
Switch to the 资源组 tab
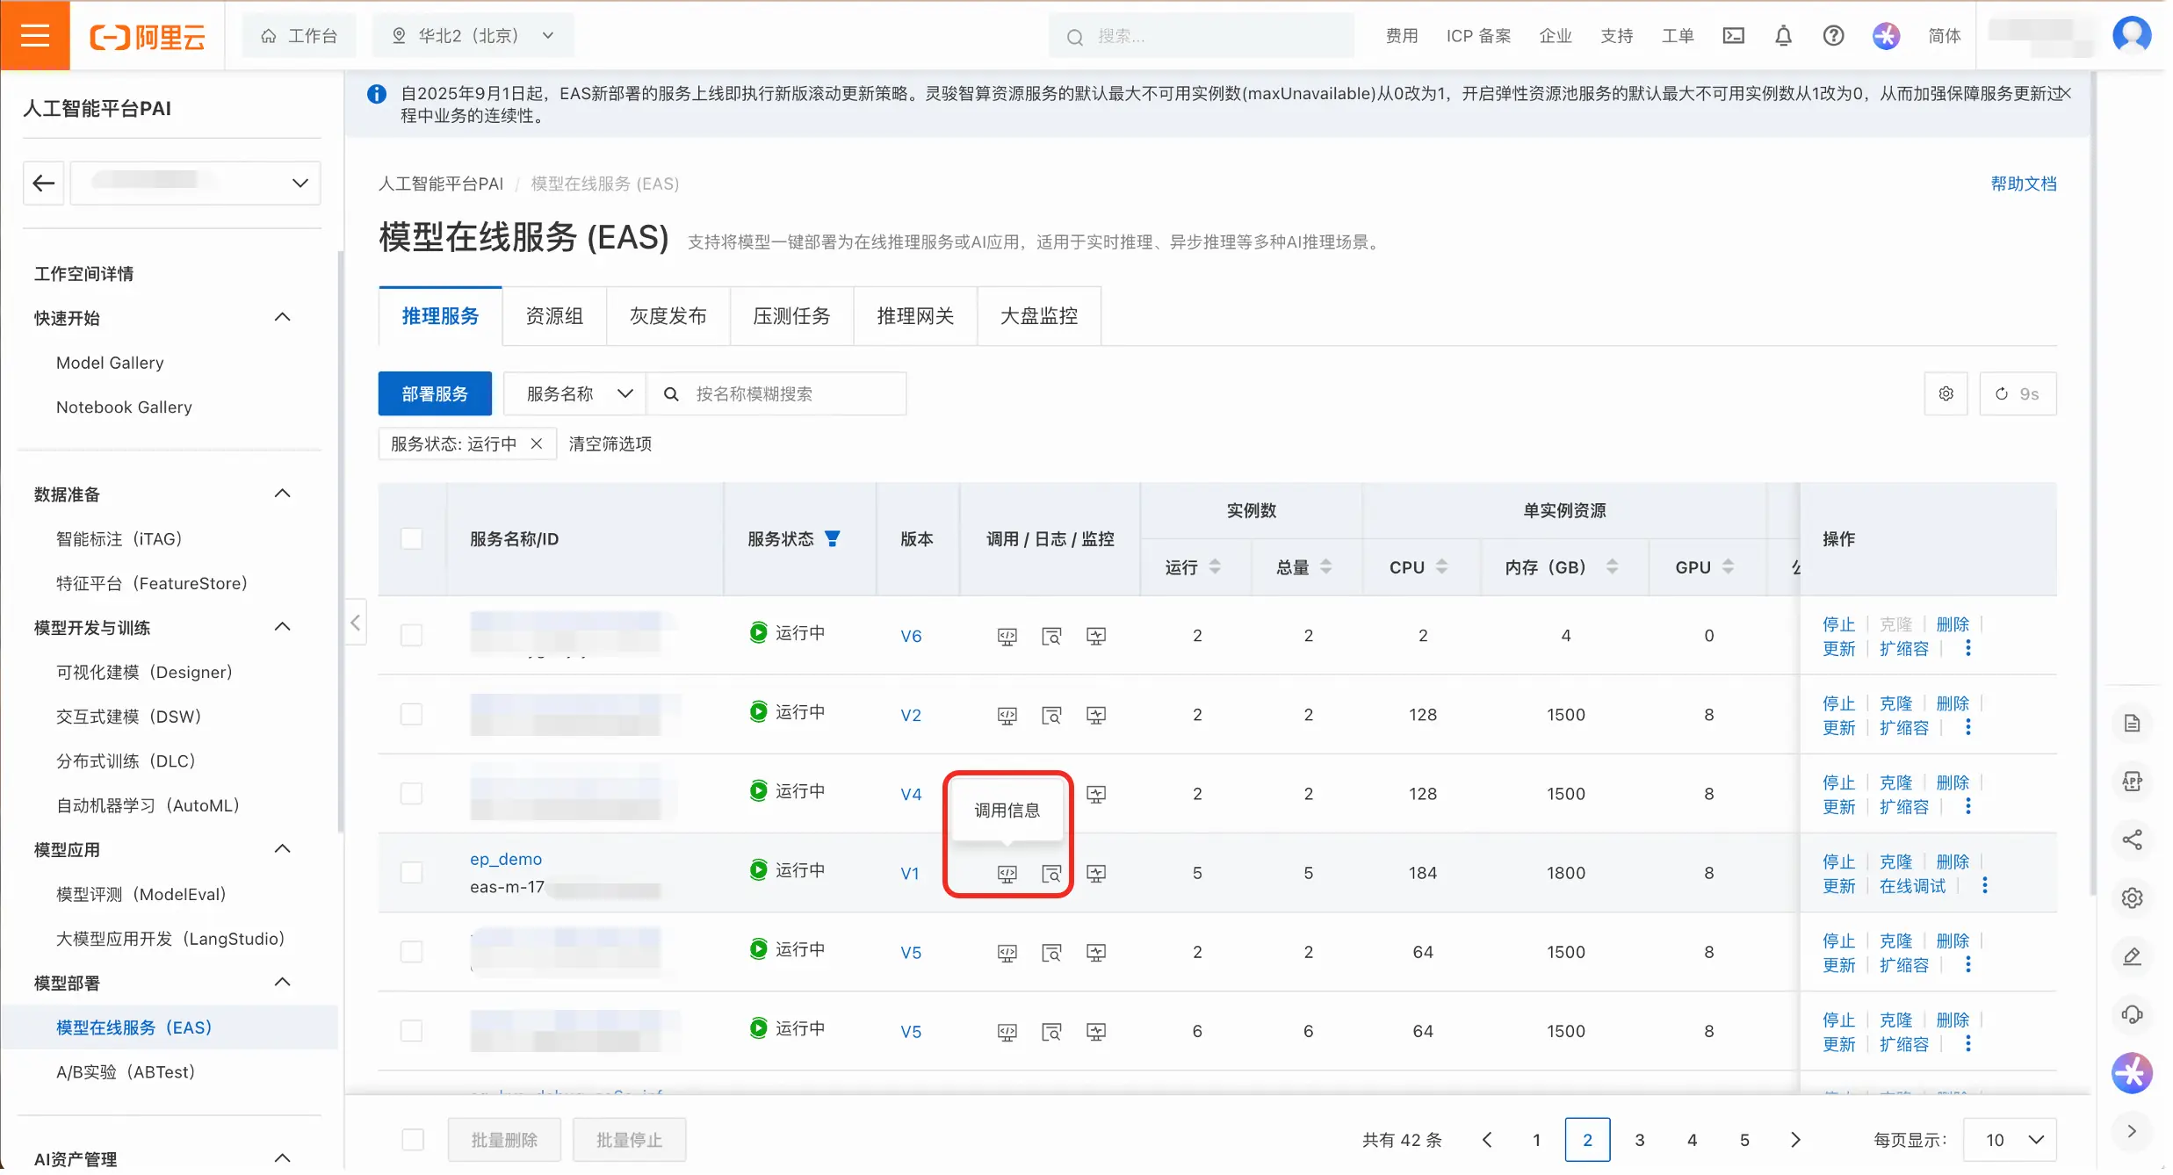(556, 317)
